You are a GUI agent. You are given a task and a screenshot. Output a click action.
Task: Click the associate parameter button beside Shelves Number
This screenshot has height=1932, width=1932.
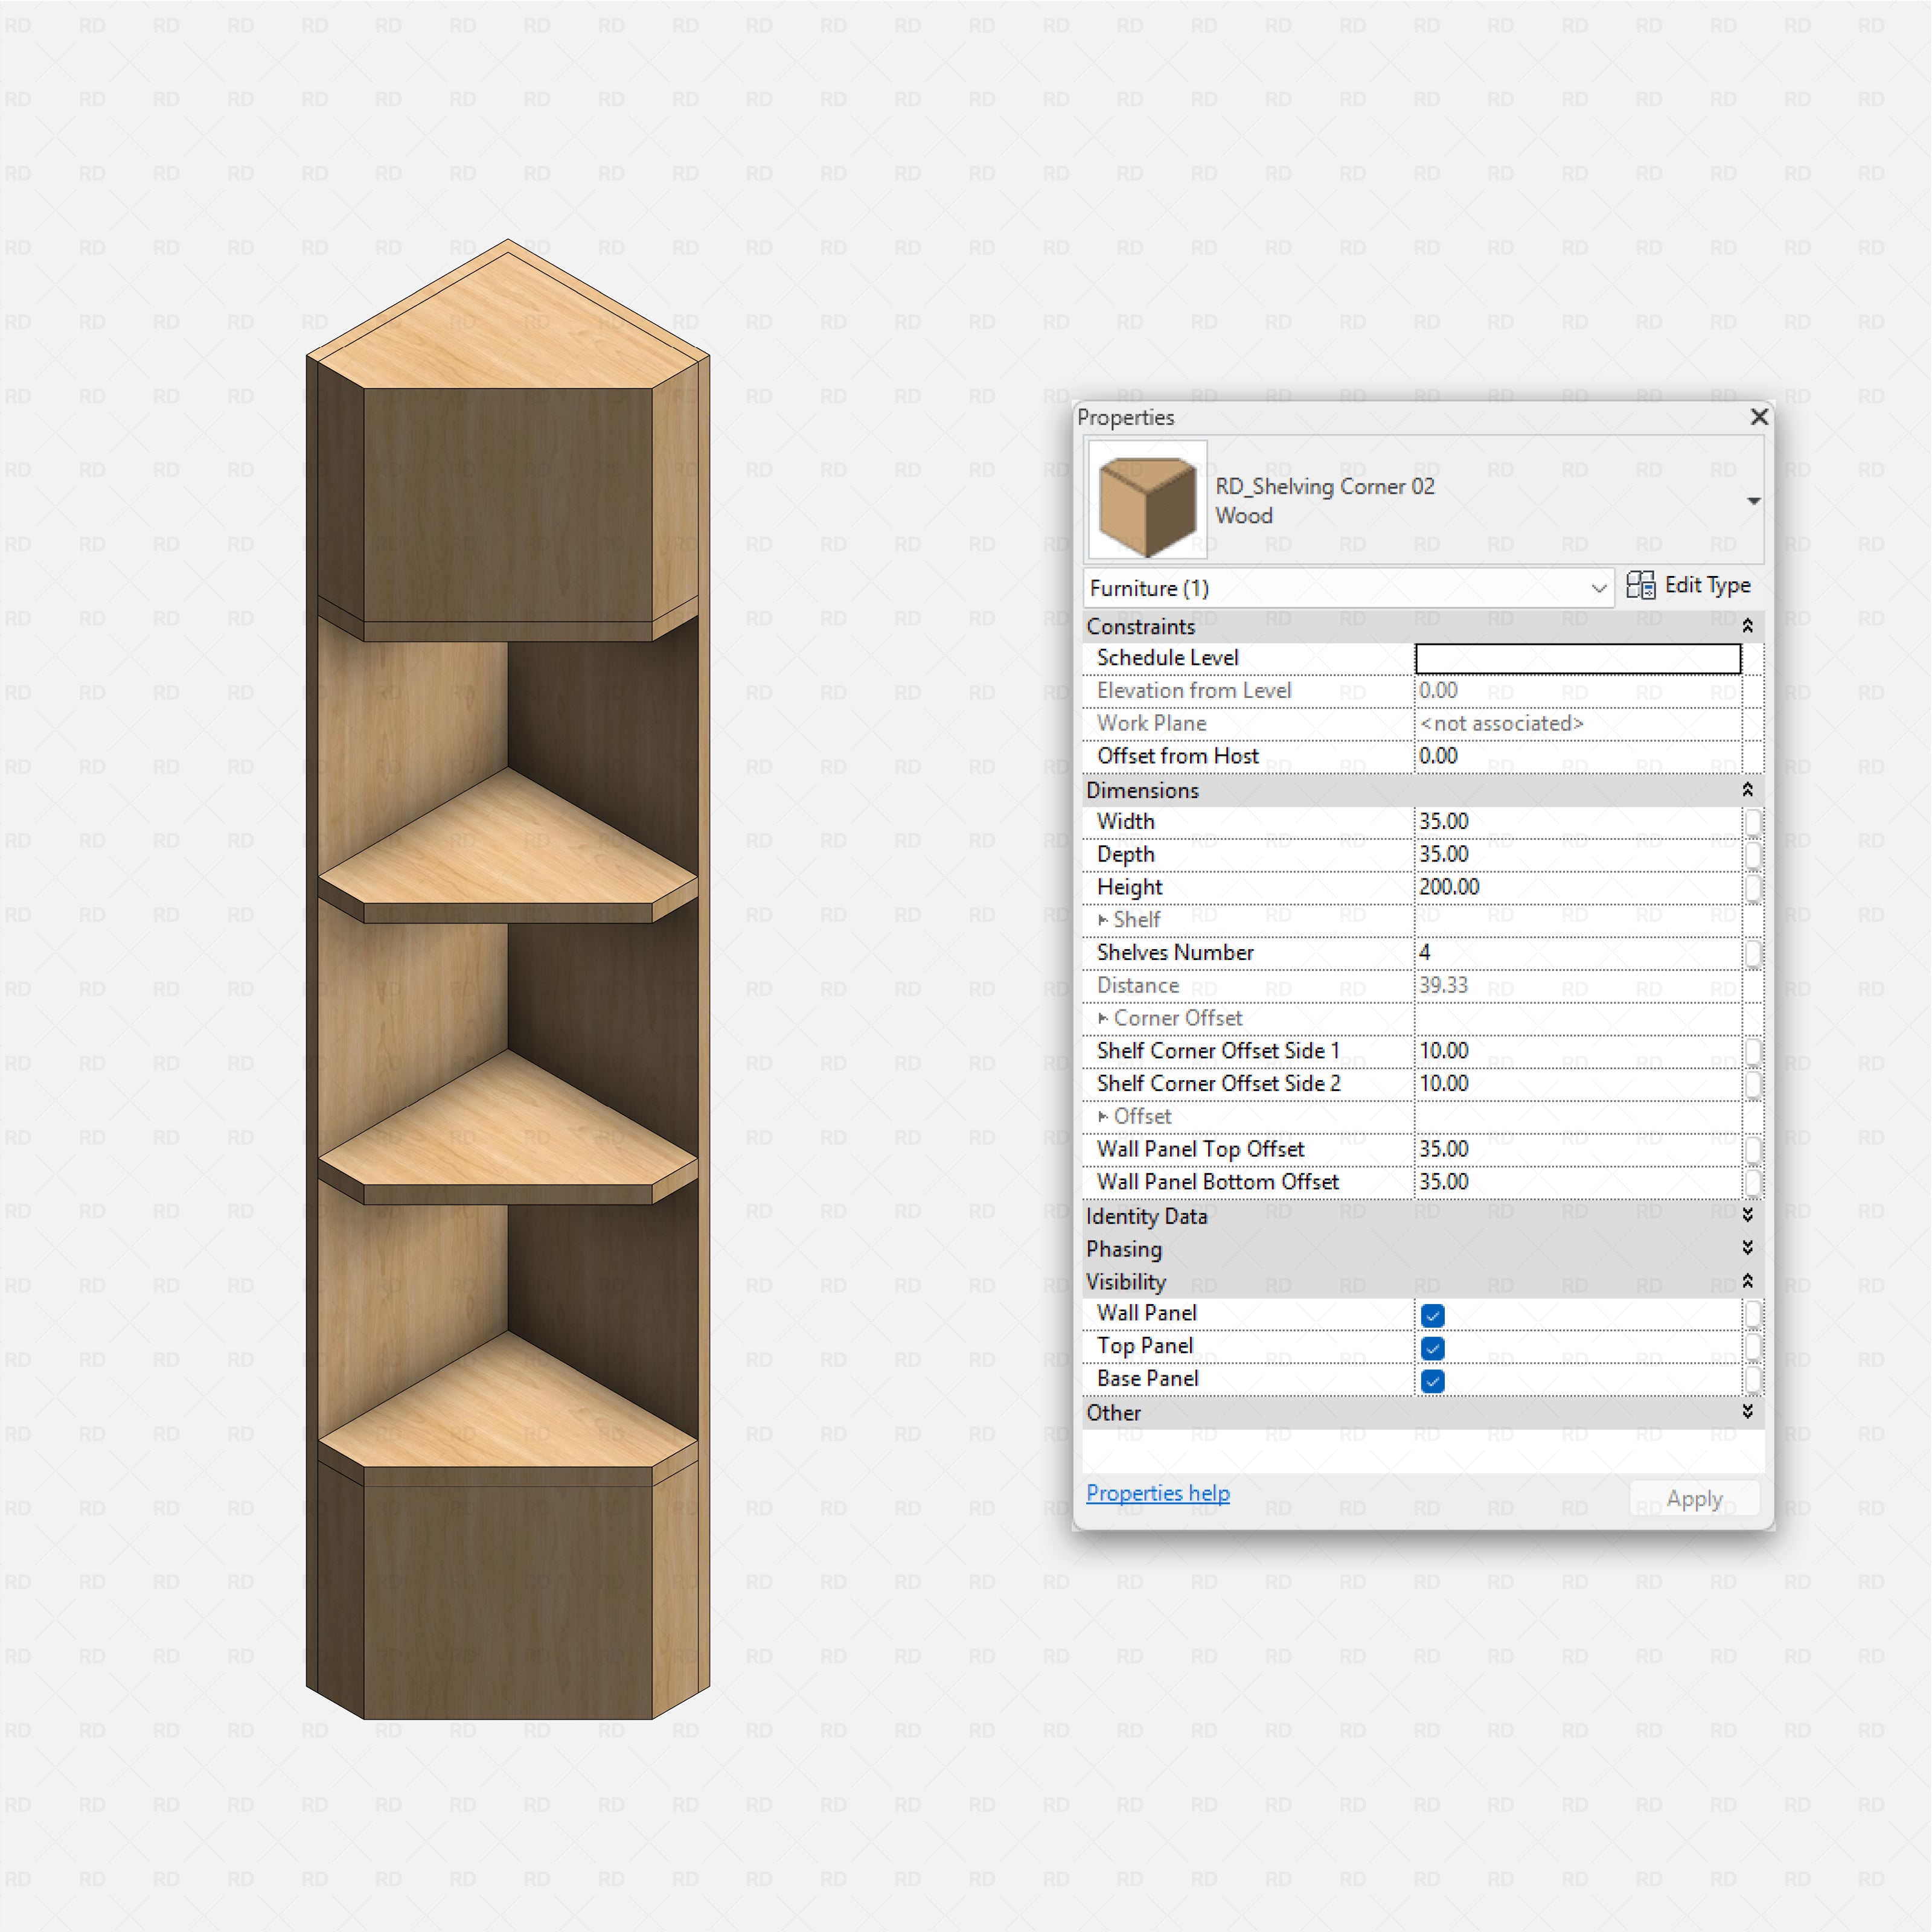(x=1755, y=954)
